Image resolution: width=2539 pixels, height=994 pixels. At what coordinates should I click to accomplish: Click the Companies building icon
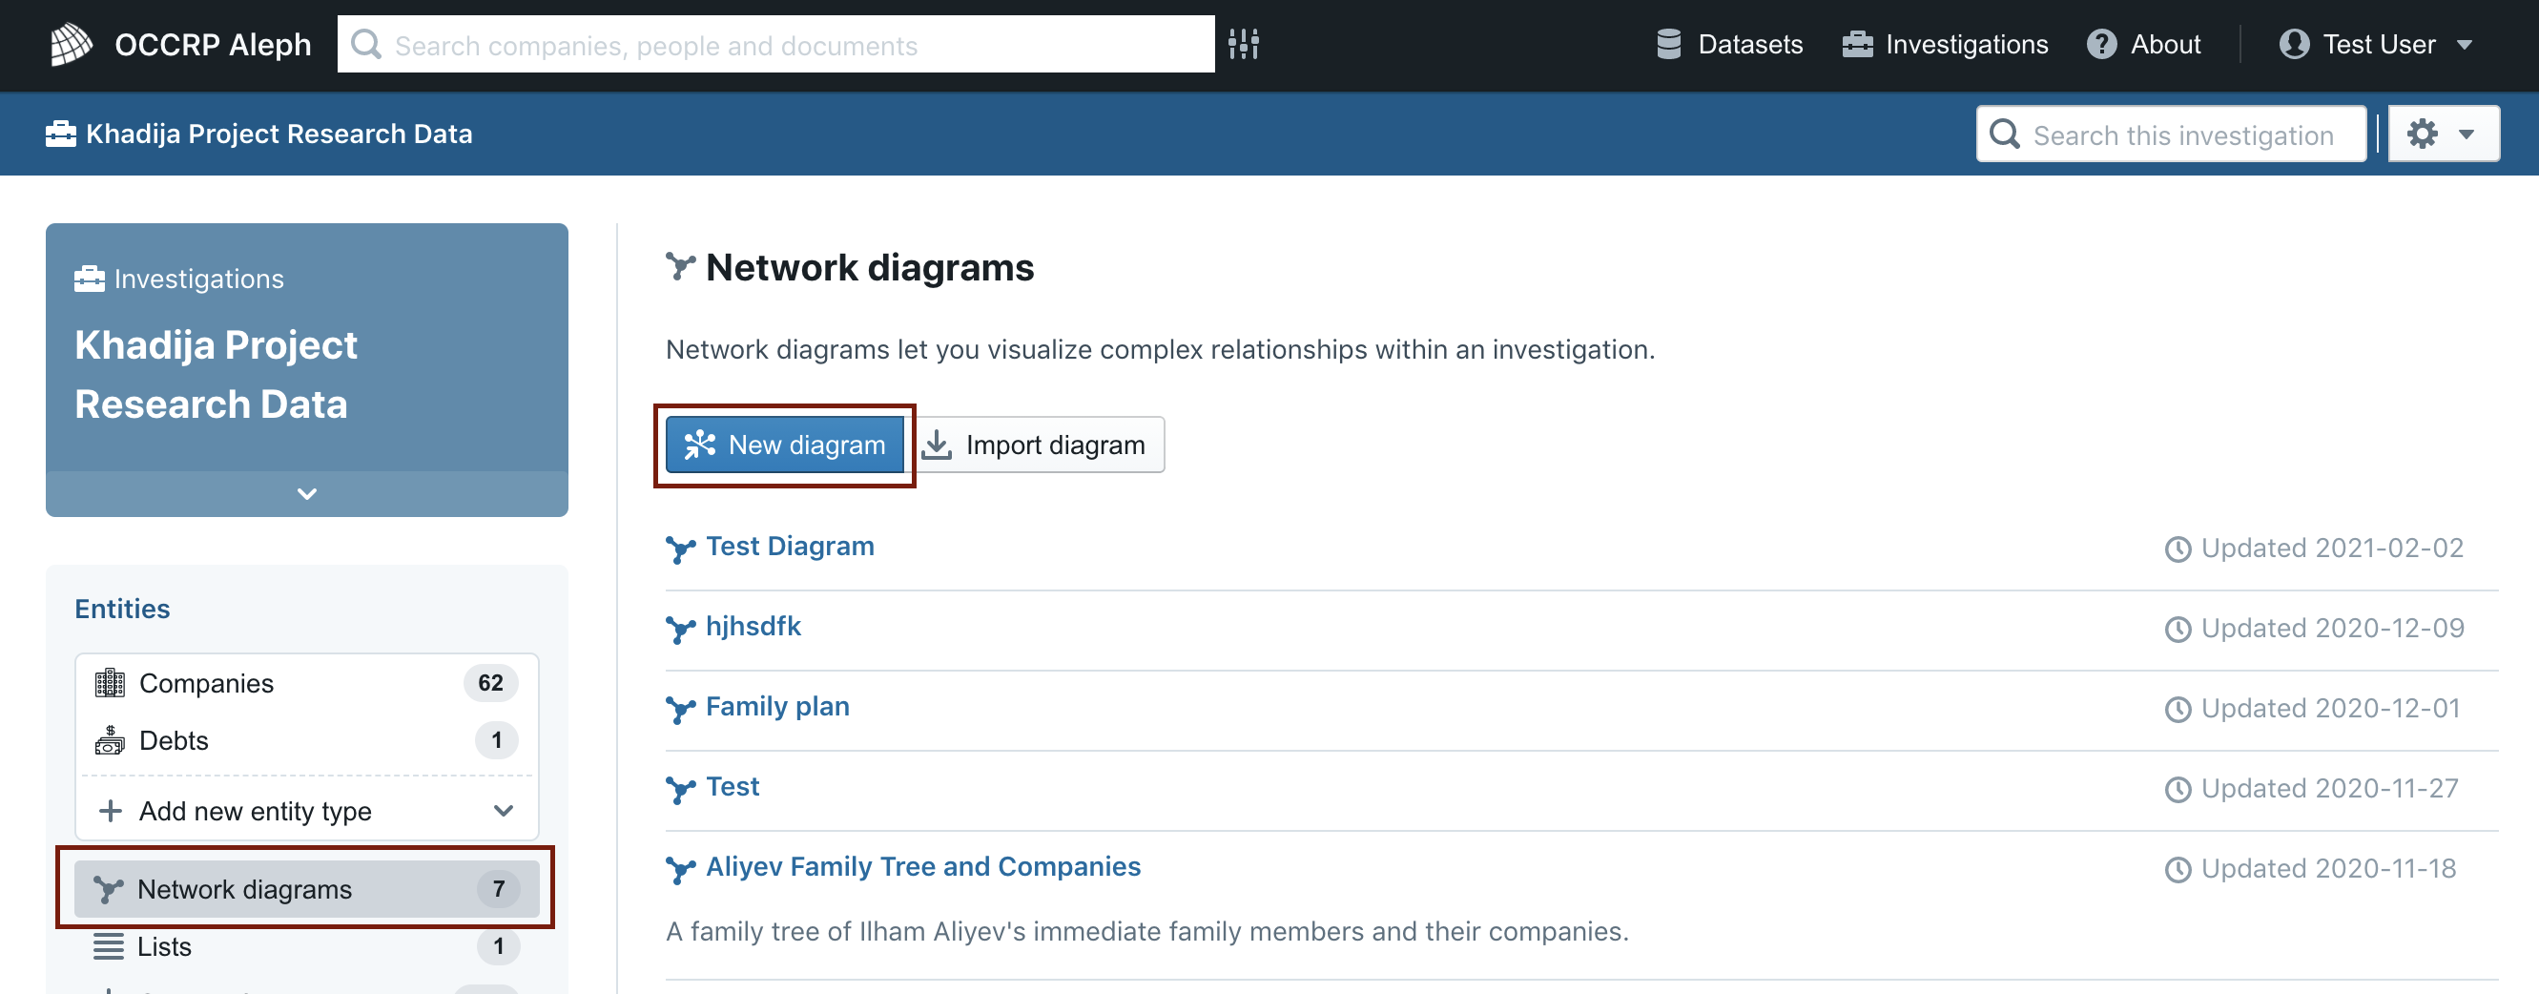click(x=110, y=682)
